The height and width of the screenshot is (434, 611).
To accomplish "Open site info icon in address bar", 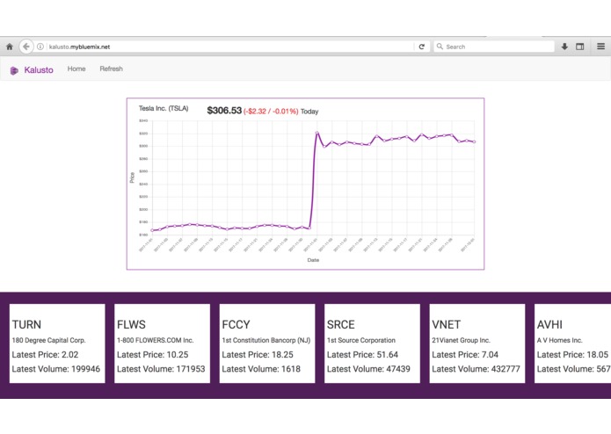I will point(40,47).
